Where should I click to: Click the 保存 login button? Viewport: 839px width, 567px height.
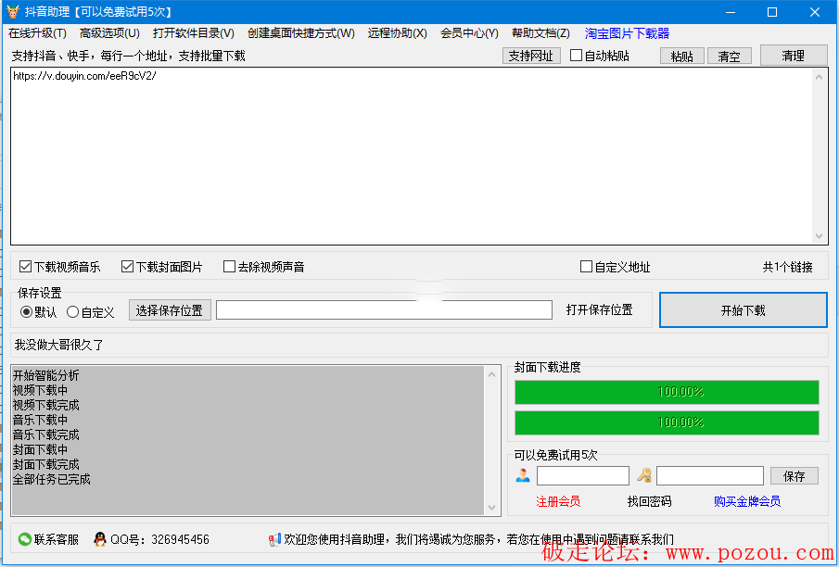(795, 475)
